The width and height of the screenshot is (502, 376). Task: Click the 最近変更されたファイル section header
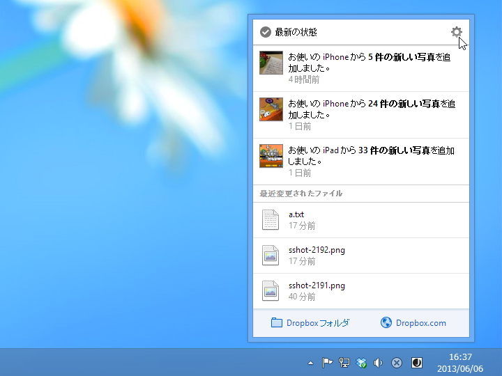point(301,194)
